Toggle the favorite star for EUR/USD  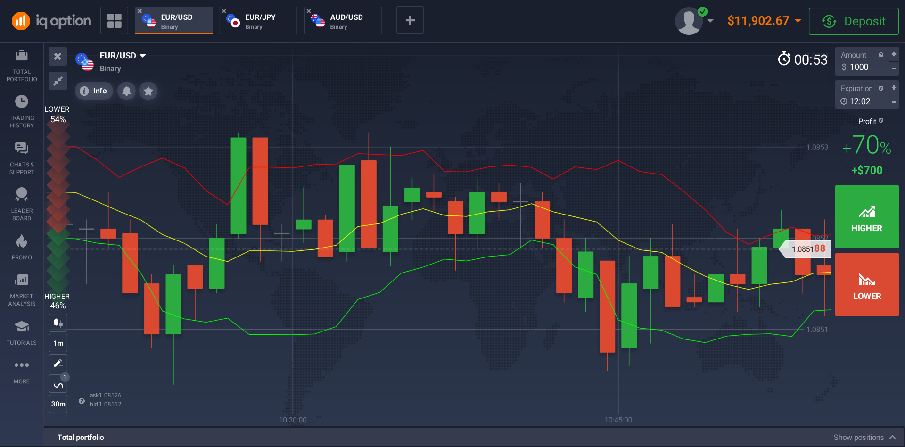[x=148, y=91]
